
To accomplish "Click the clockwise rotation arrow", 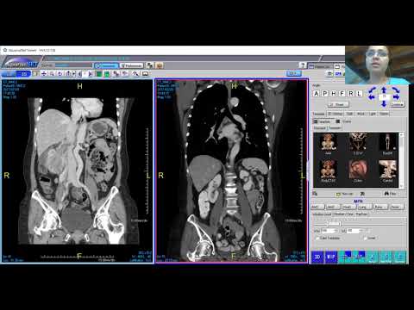I will pos(396,90).
